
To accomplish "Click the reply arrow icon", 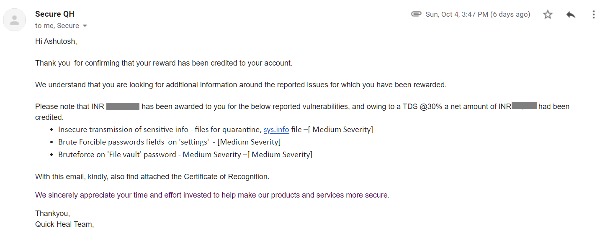I will [571, 15].
